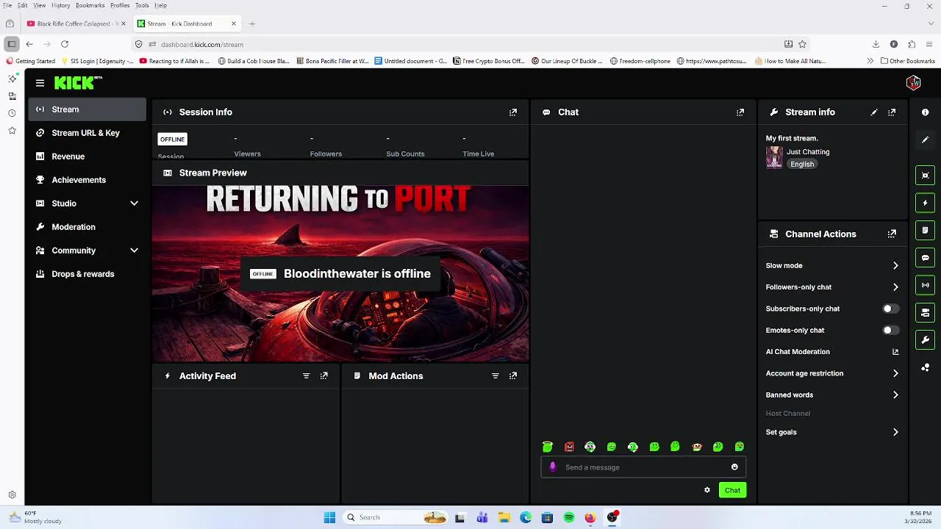
Task: Open Windows Start menu
Action: click(329, 517)
